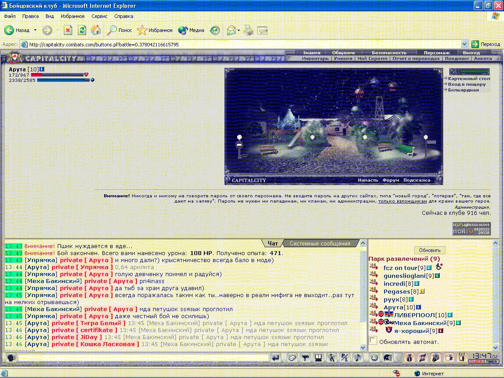Toggle the CLOCK mode under the time display
Image resolution: width=504 pixels, height=378 pixels.
click(x=476, y=361)
